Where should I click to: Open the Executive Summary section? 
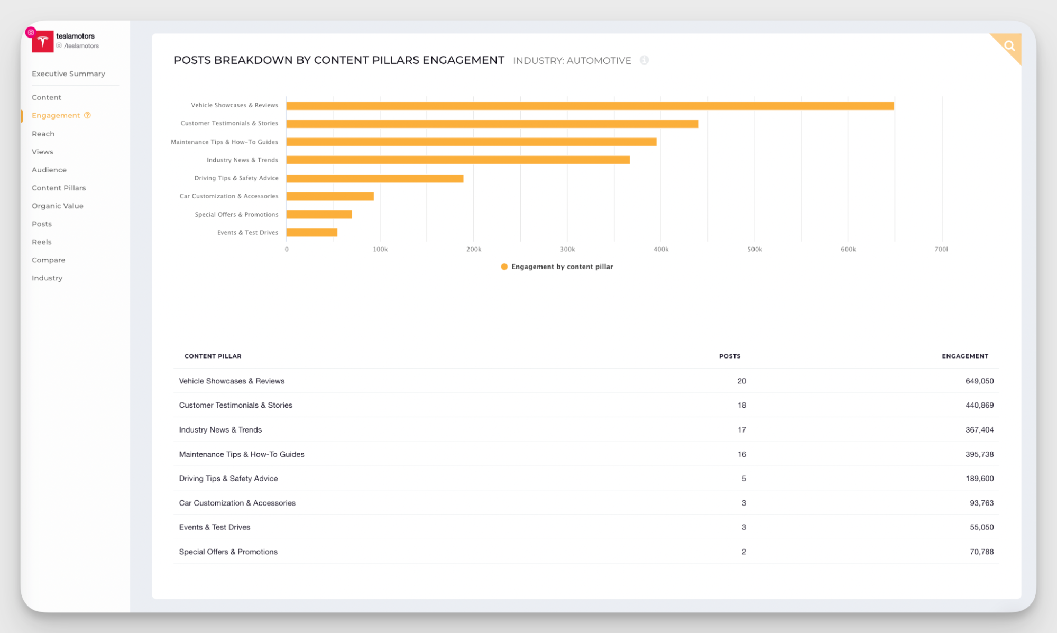[68, 74]
